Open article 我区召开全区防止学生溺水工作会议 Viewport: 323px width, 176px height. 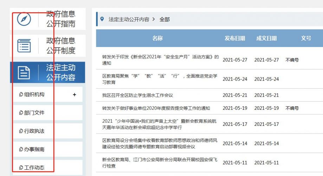coord(138,95)
